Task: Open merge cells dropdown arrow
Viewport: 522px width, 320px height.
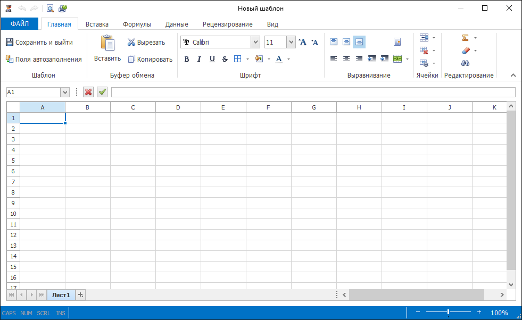Action: coord(407,59)
